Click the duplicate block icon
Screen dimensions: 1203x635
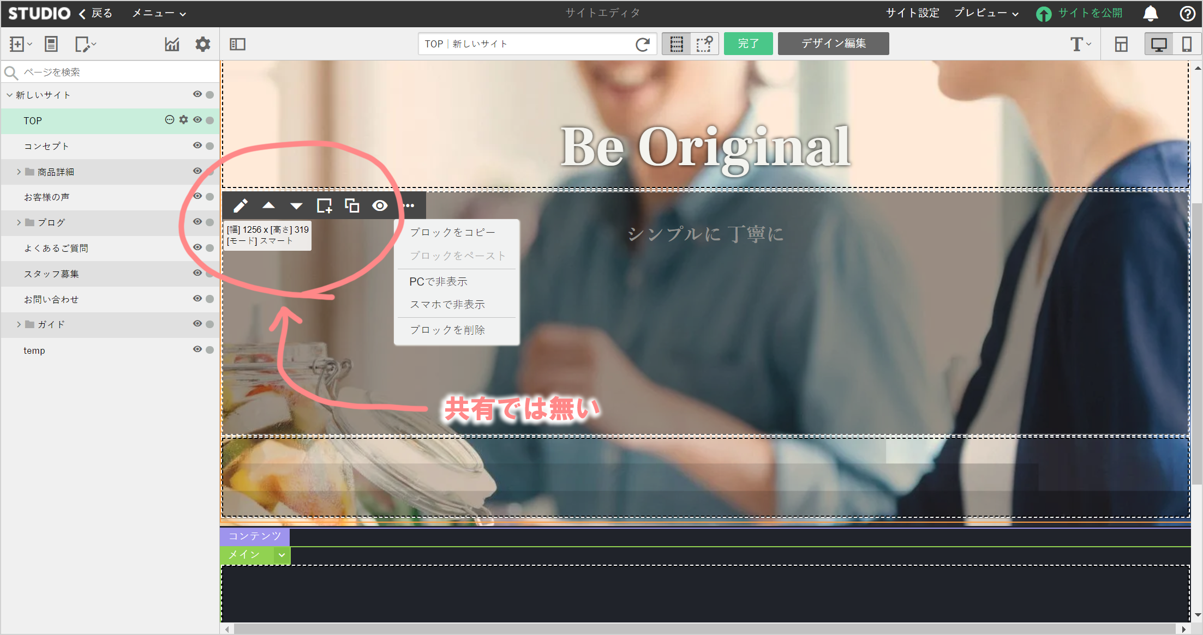click(352, 205)
